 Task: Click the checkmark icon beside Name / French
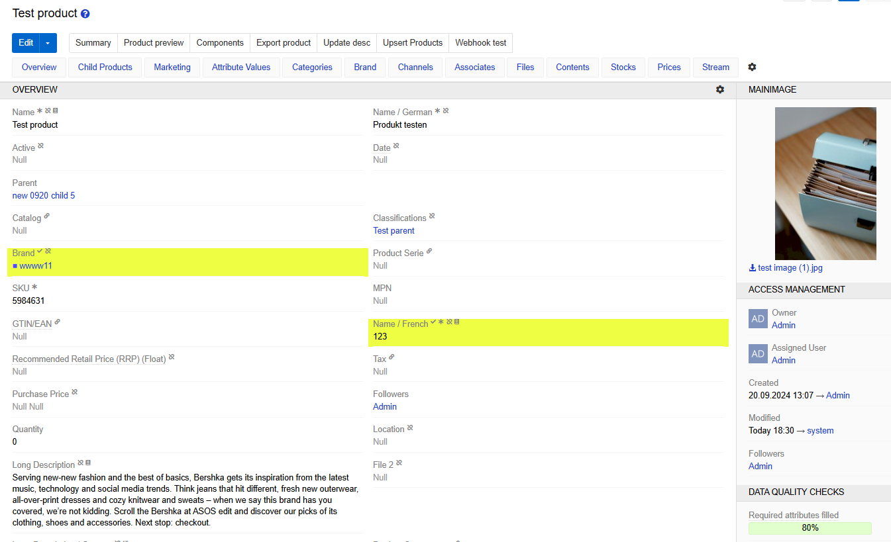(x=433, y=322)
